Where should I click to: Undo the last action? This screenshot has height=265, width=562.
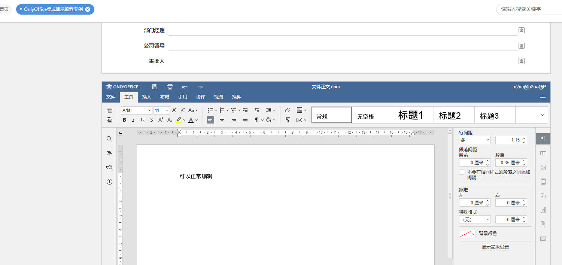point(185,87)
